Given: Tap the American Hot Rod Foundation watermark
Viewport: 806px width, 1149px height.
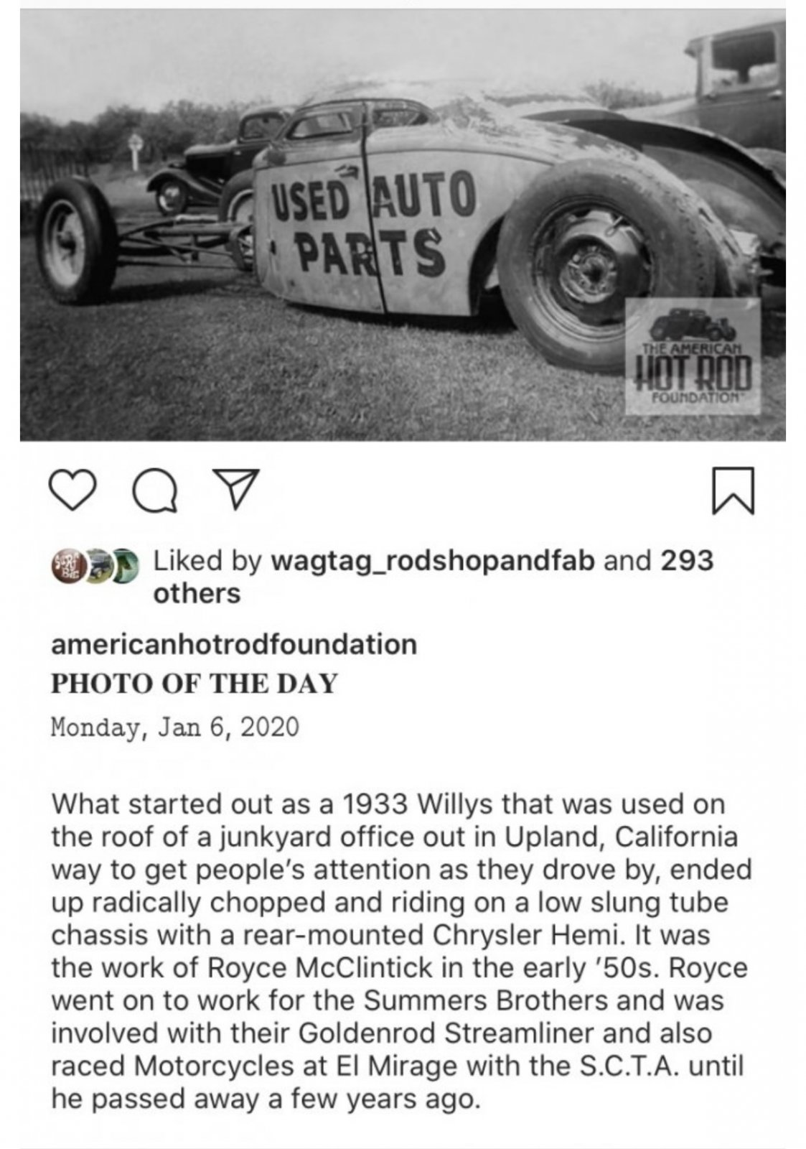Looking at the screenshot, I should point(693,357).
